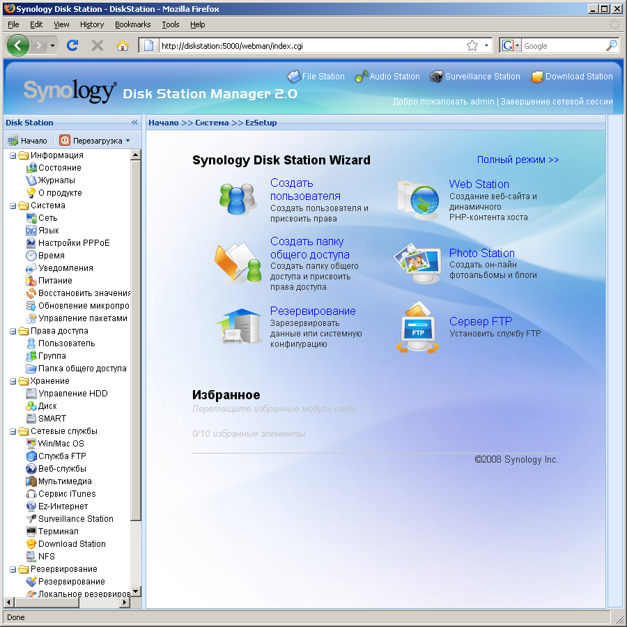The image size is (627, 627).
Task: Collapse the Резервирование tree folder
Action: 13,569
